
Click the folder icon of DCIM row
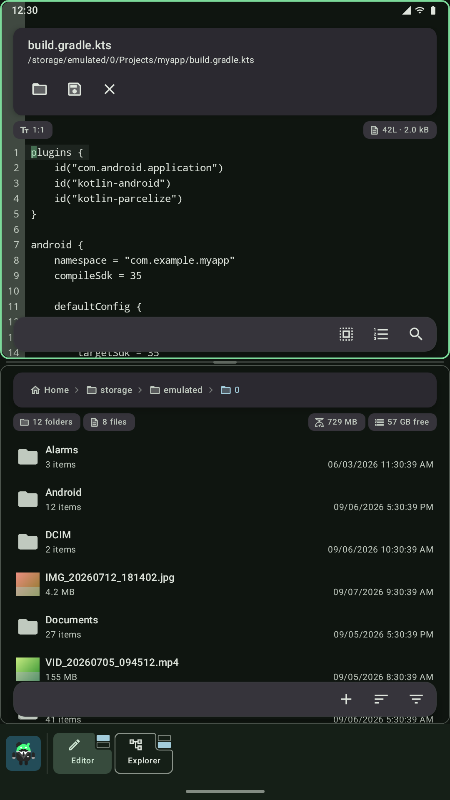pyautogui.click(x=28, y=542)
